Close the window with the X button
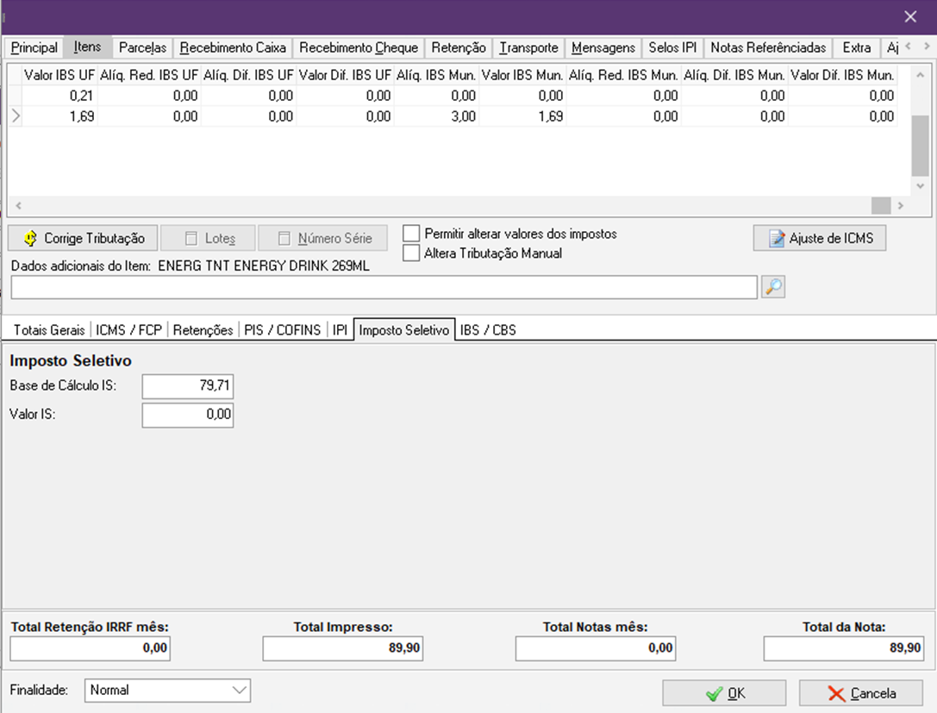 click(x=910, y=16)
